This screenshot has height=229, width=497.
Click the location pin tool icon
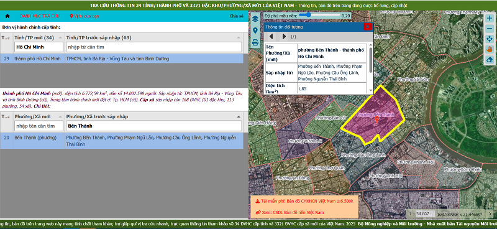click(255, 31)
